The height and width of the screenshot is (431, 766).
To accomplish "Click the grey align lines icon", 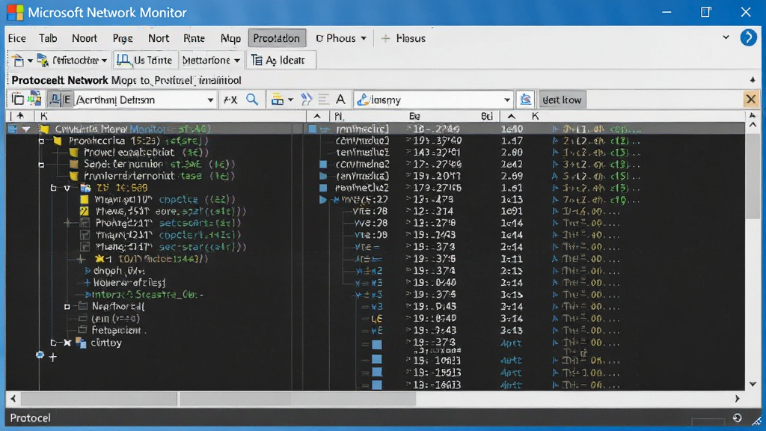I will (x=323, y=100).
